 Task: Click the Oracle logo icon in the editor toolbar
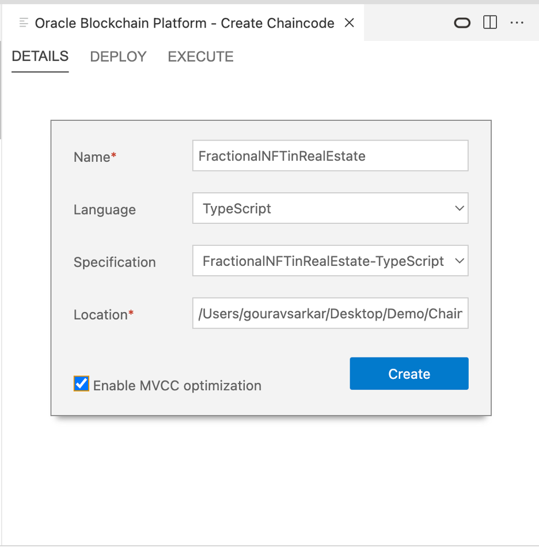click(462, 23)
